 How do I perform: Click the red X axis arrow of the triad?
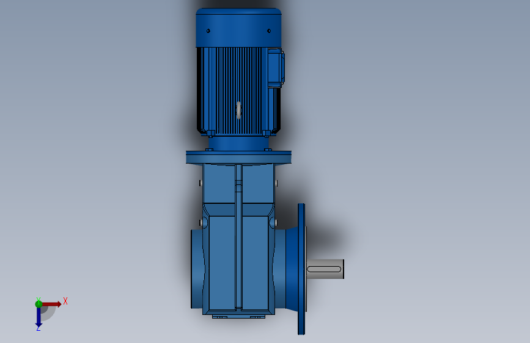pyautogui.click(x=53, y=304)
